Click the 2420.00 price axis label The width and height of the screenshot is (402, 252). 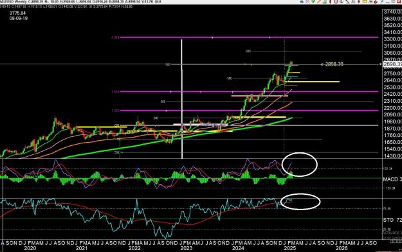(x=392, y=94)
